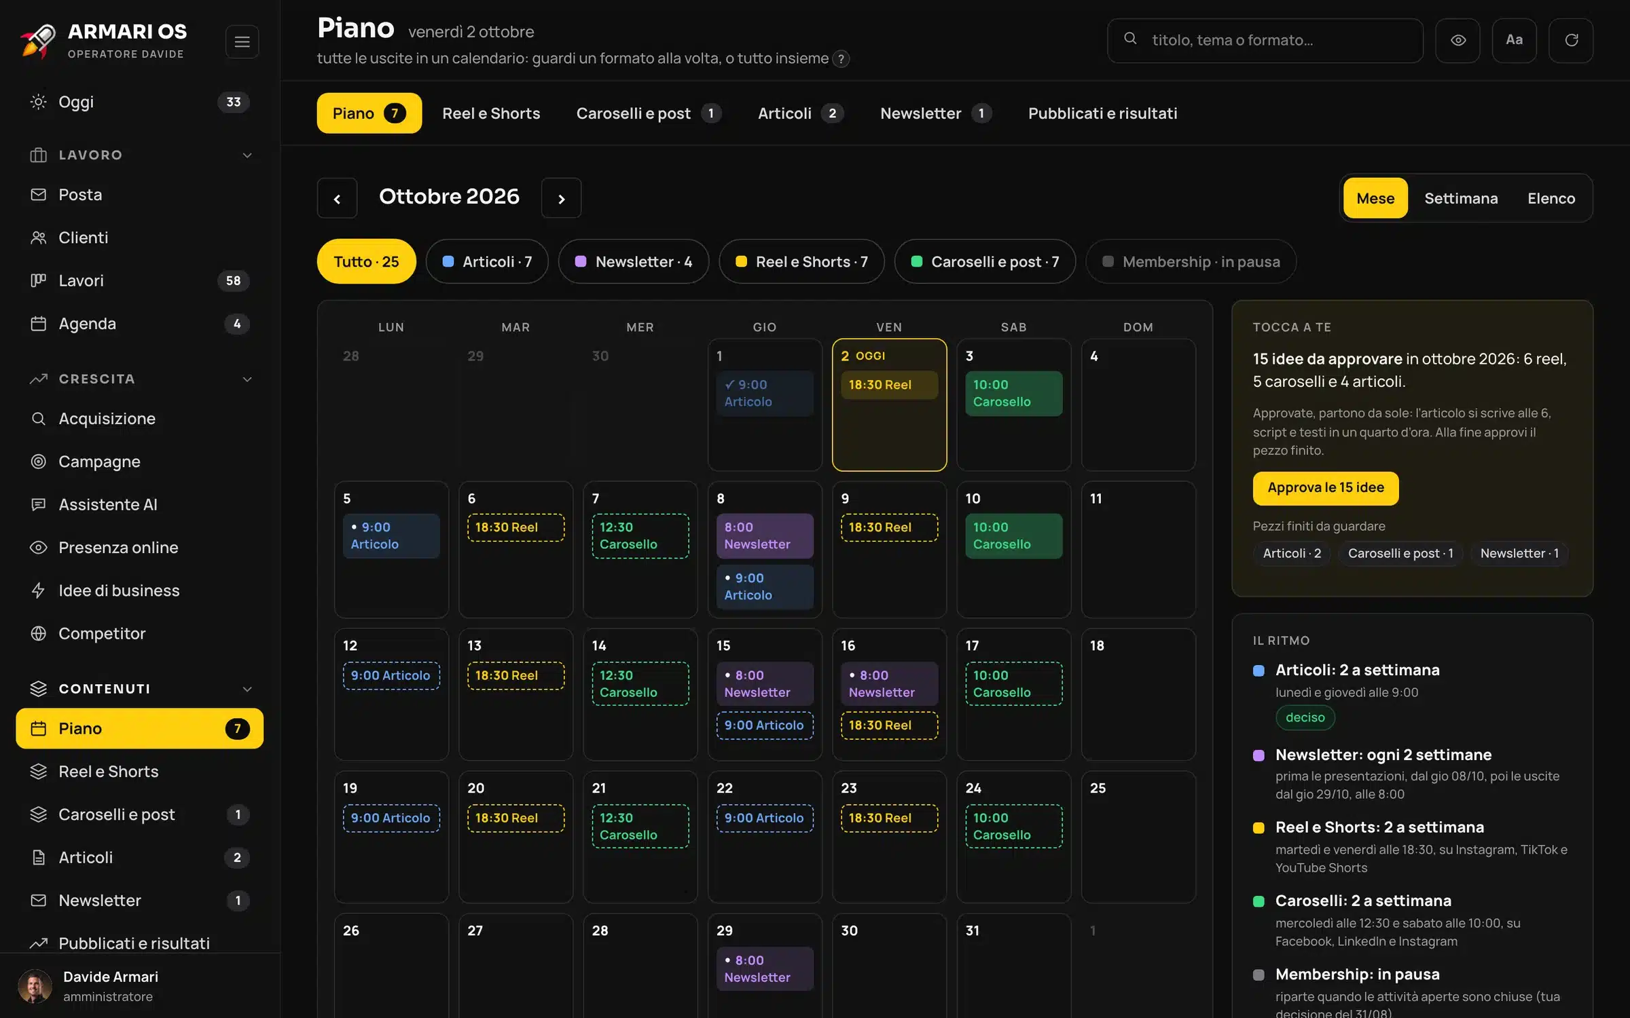The width and height of the screenshot is (1630, 1018).
Task: Open Campagne target icon in sidebar
Action: click(x=39, y=461)
